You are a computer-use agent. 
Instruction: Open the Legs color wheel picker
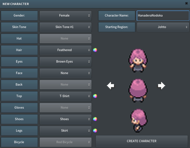point(95,130)
